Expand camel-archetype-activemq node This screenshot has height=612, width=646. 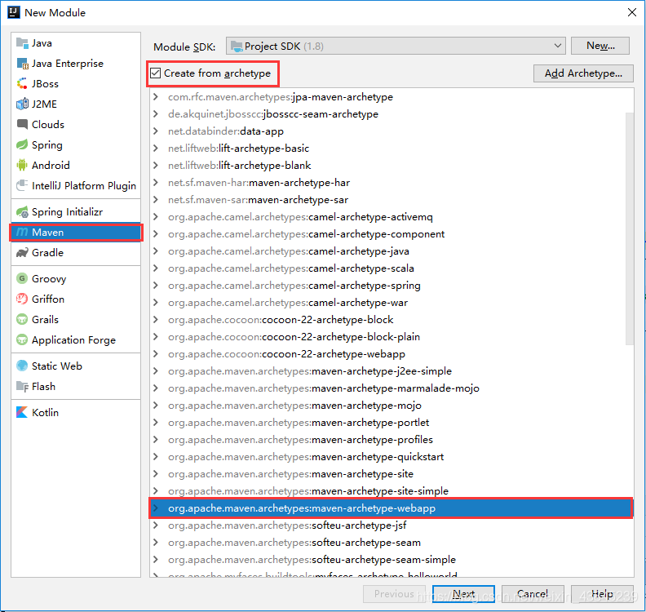pos(156,217)
